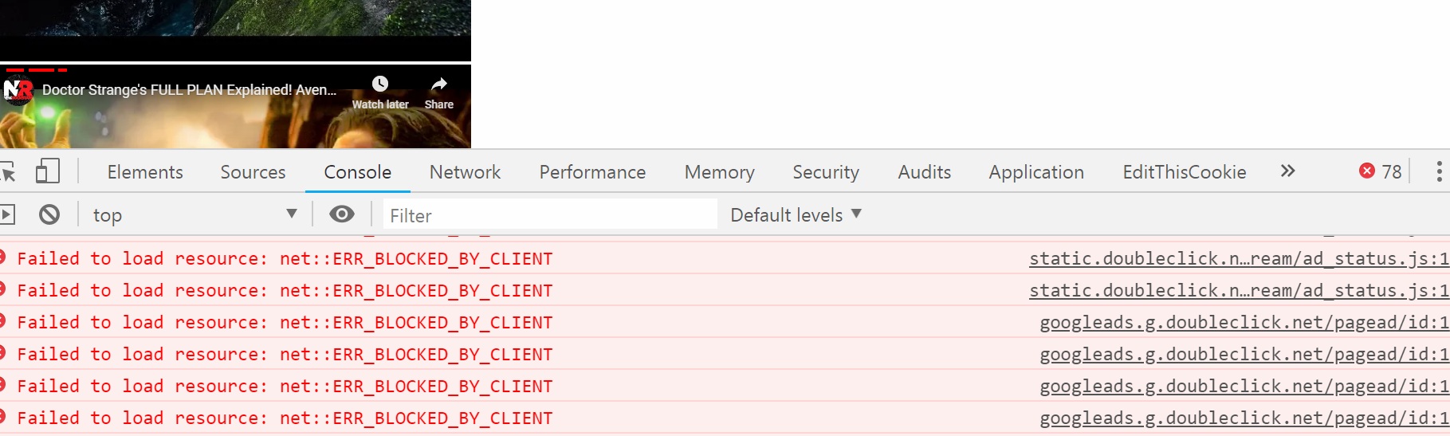1450x436 pixels.
Task: Open the Default levels dropdown
Action: point(796,214)
